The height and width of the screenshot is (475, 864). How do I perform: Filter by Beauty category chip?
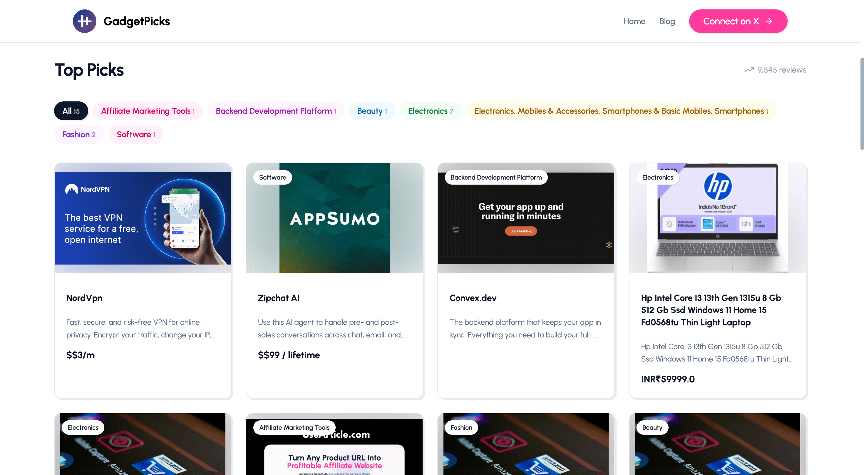click(372, 111)
